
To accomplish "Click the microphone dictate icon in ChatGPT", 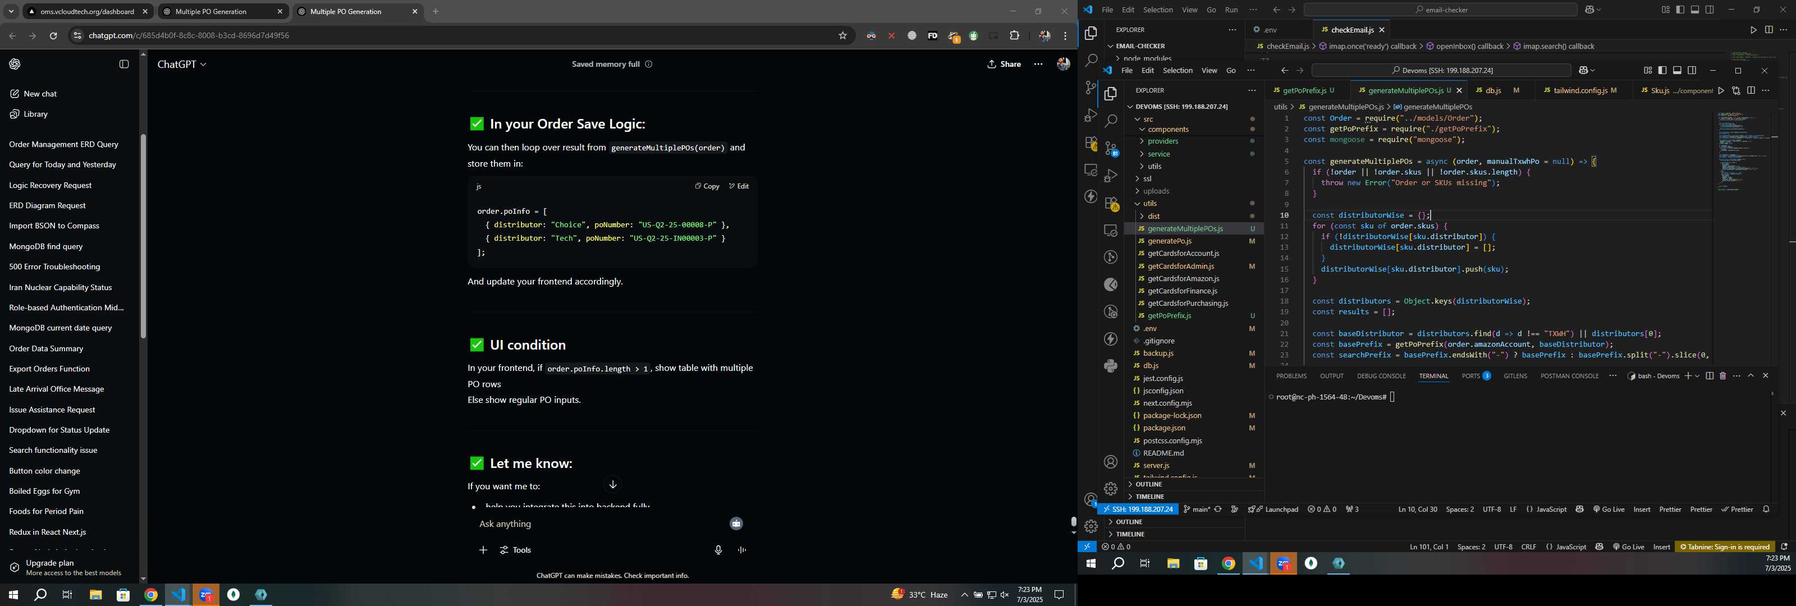I will 718,550.
